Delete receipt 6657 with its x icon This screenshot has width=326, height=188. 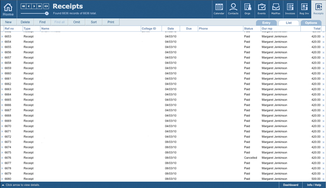[x=324, y=58]
